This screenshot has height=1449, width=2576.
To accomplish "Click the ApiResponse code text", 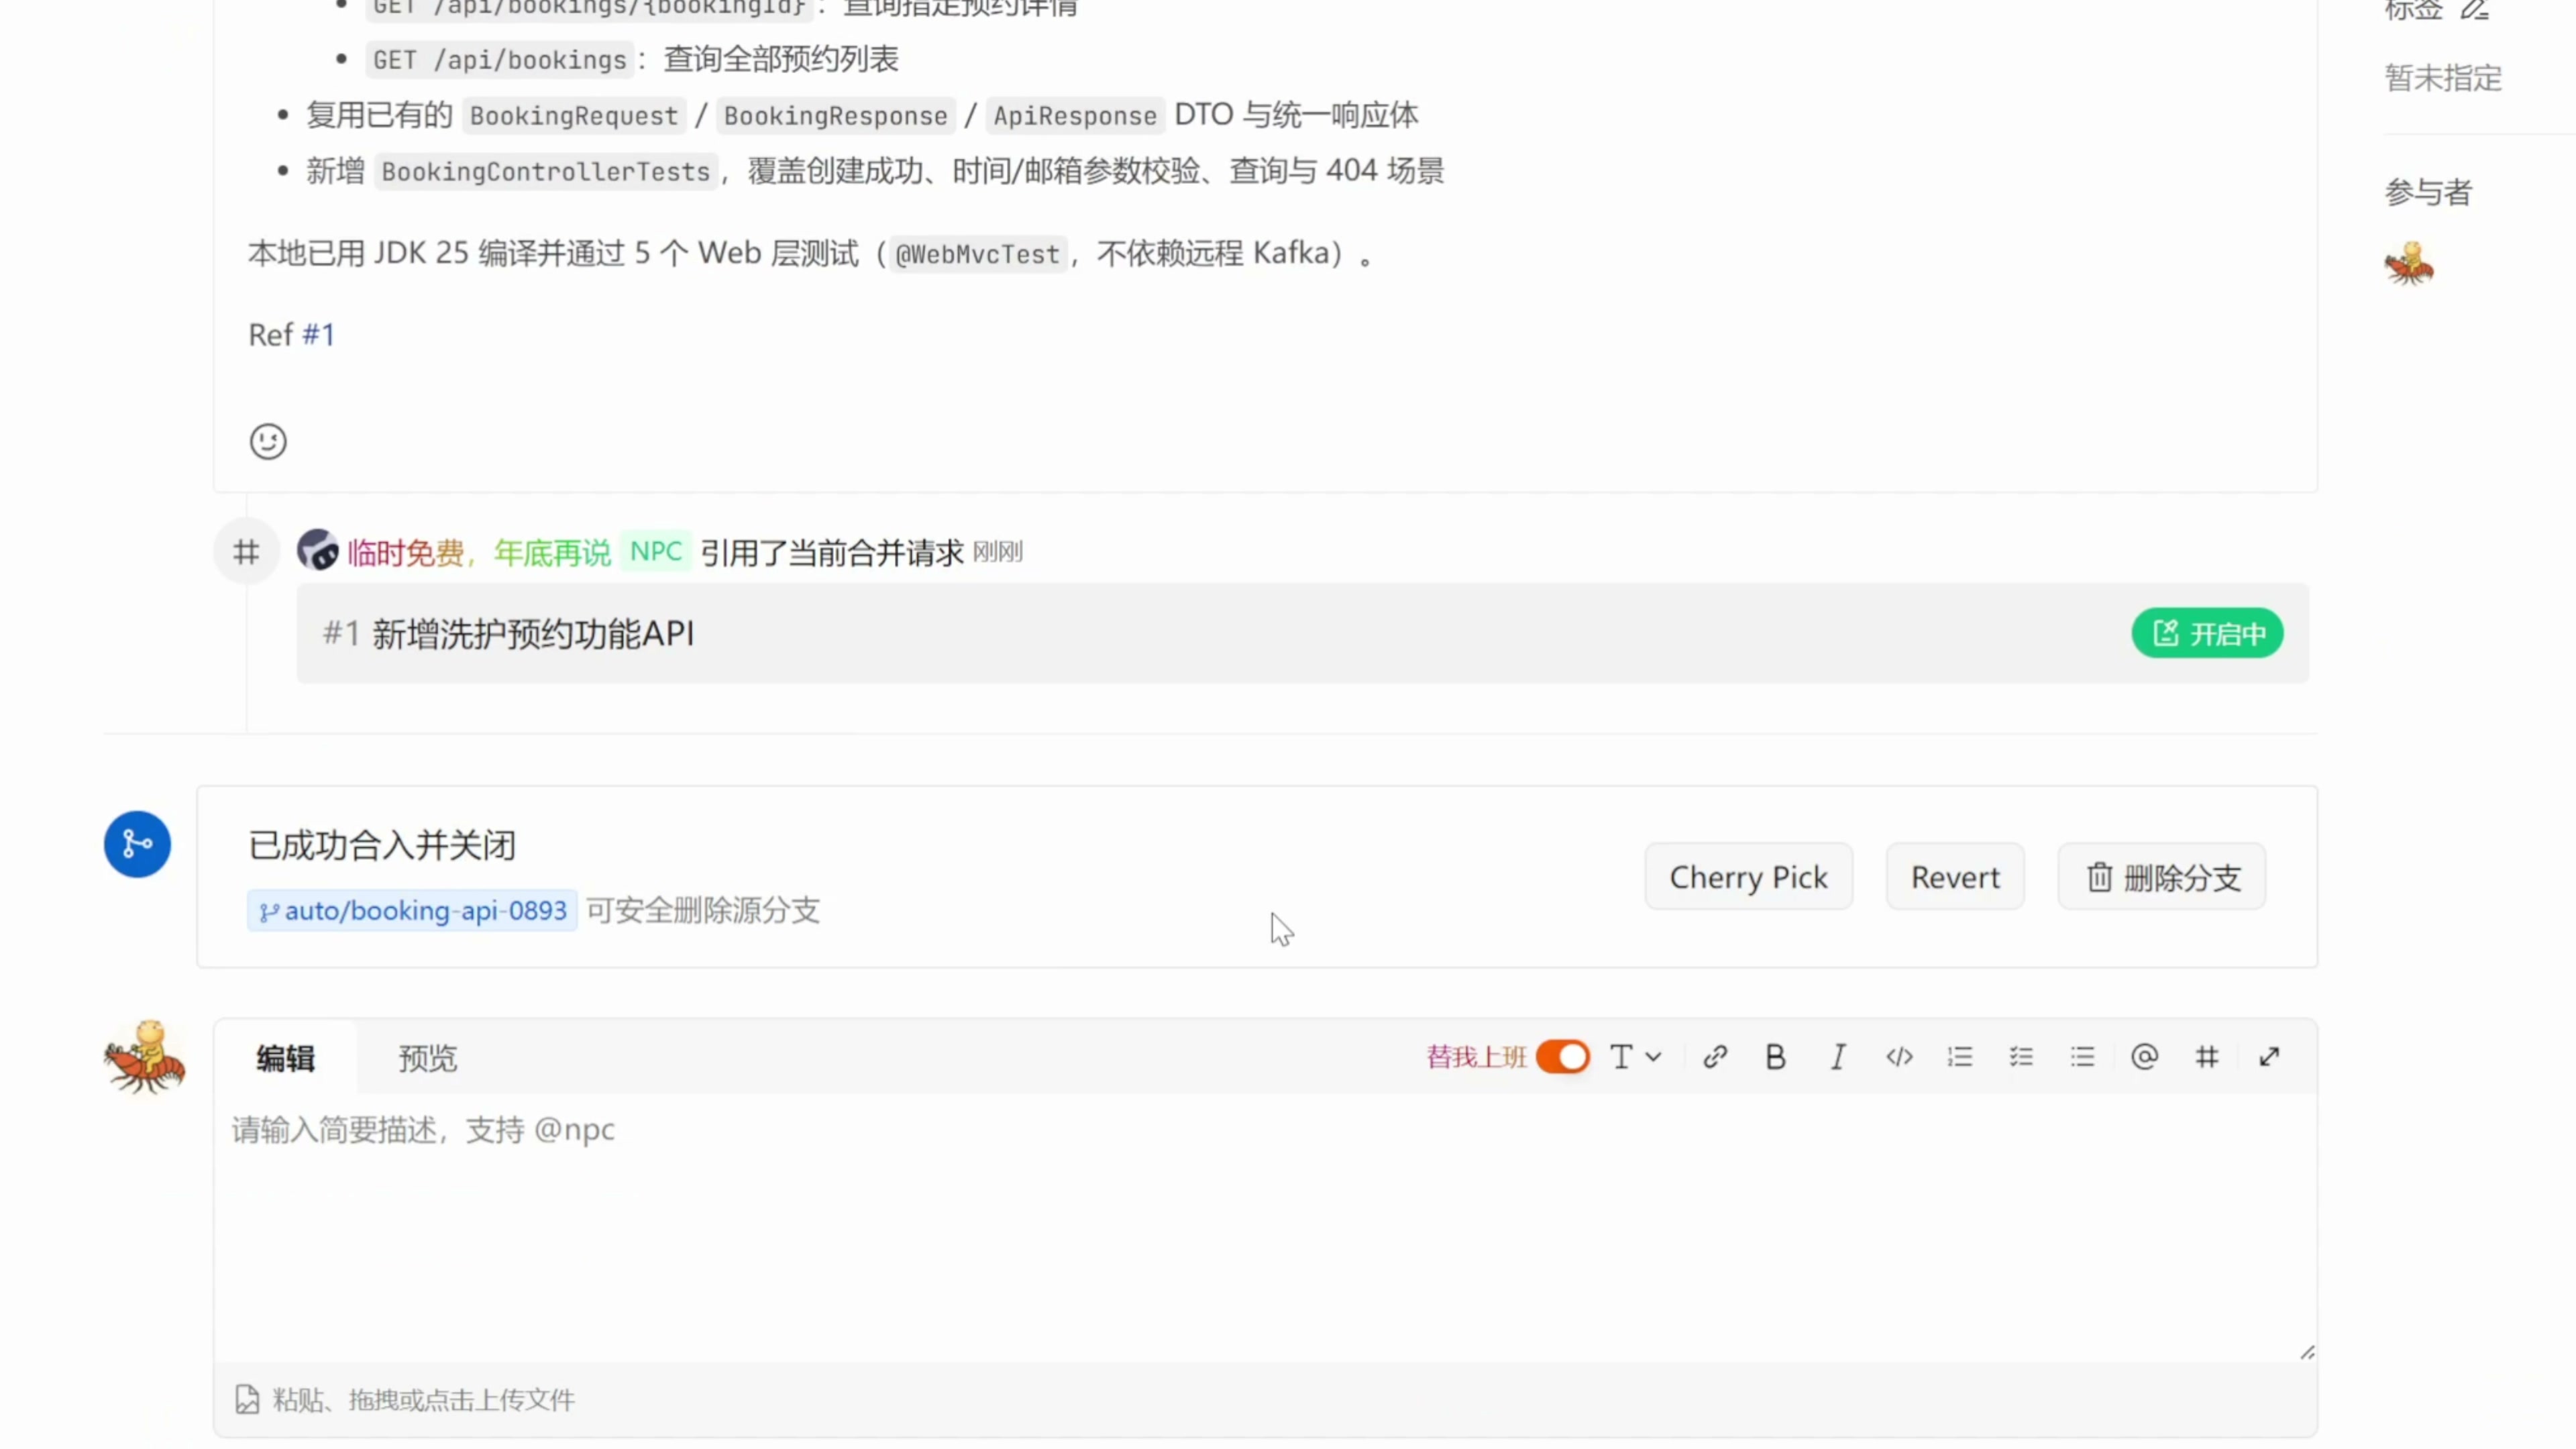I will pos(1075,115).
